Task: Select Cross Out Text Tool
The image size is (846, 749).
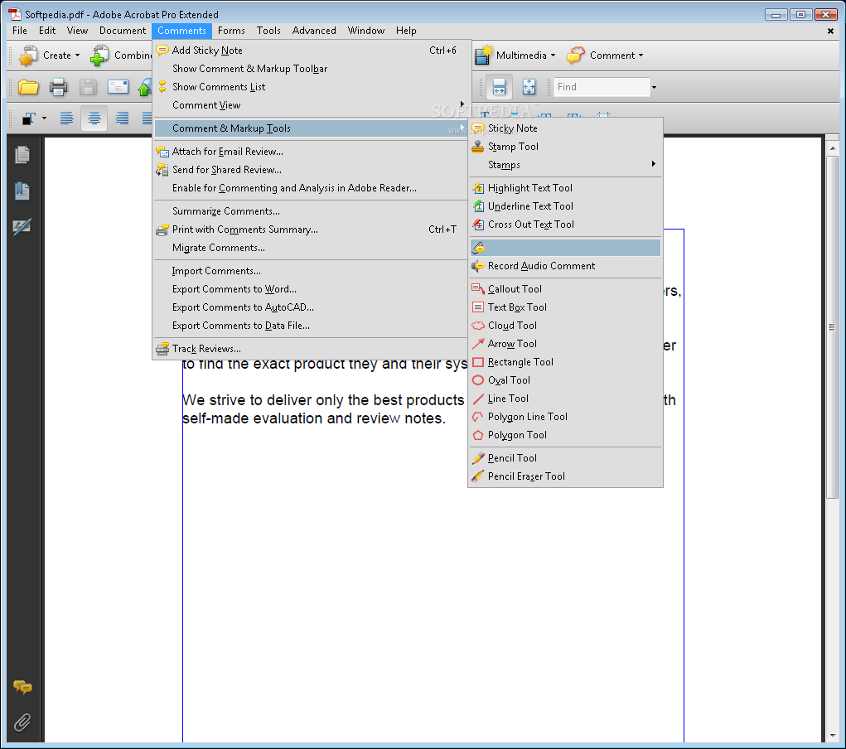Action: coord(565,225)
